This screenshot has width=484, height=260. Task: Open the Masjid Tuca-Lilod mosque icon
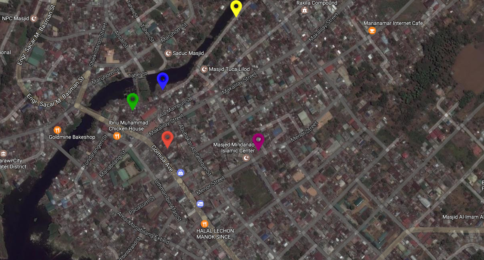(204, 69)
